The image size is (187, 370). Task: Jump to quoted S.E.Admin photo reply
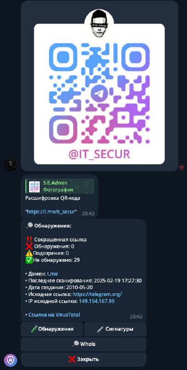tap(60, 186)
